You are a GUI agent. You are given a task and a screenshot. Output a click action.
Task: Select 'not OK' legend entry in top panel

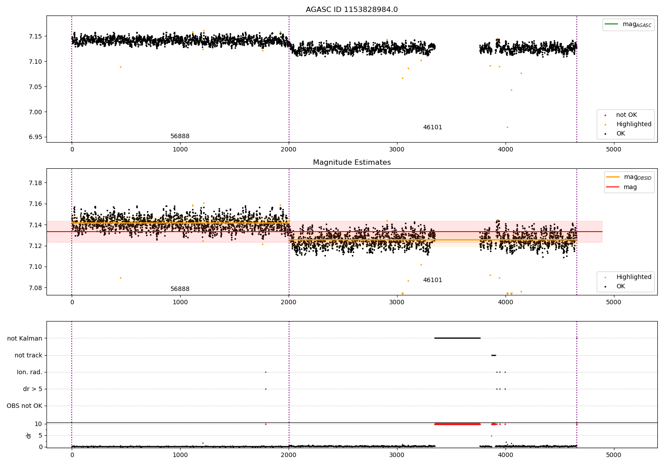click(625, 115)
